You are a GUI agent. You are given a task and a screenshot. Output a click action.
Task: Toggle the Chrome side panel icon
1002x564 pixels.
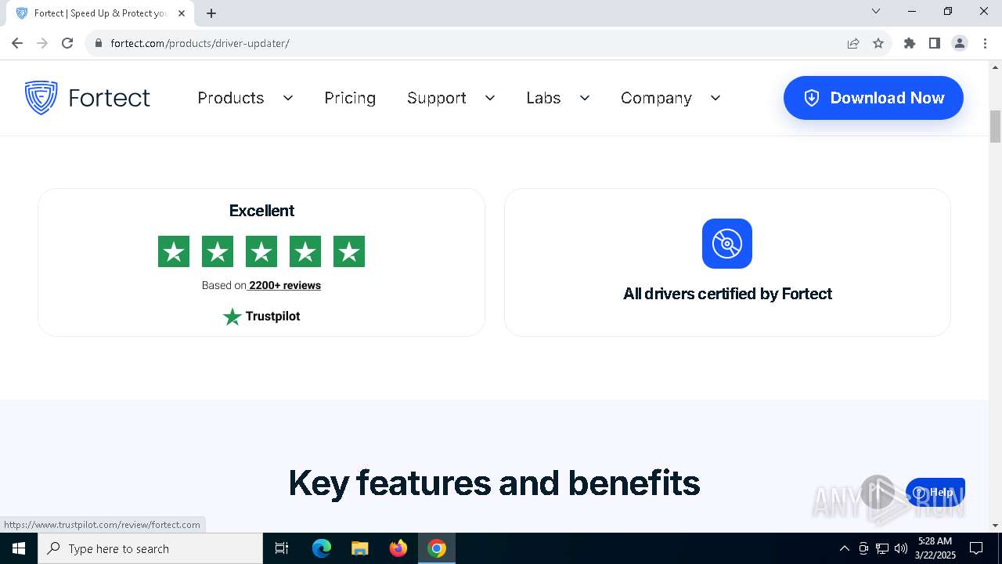click(935, 43)
